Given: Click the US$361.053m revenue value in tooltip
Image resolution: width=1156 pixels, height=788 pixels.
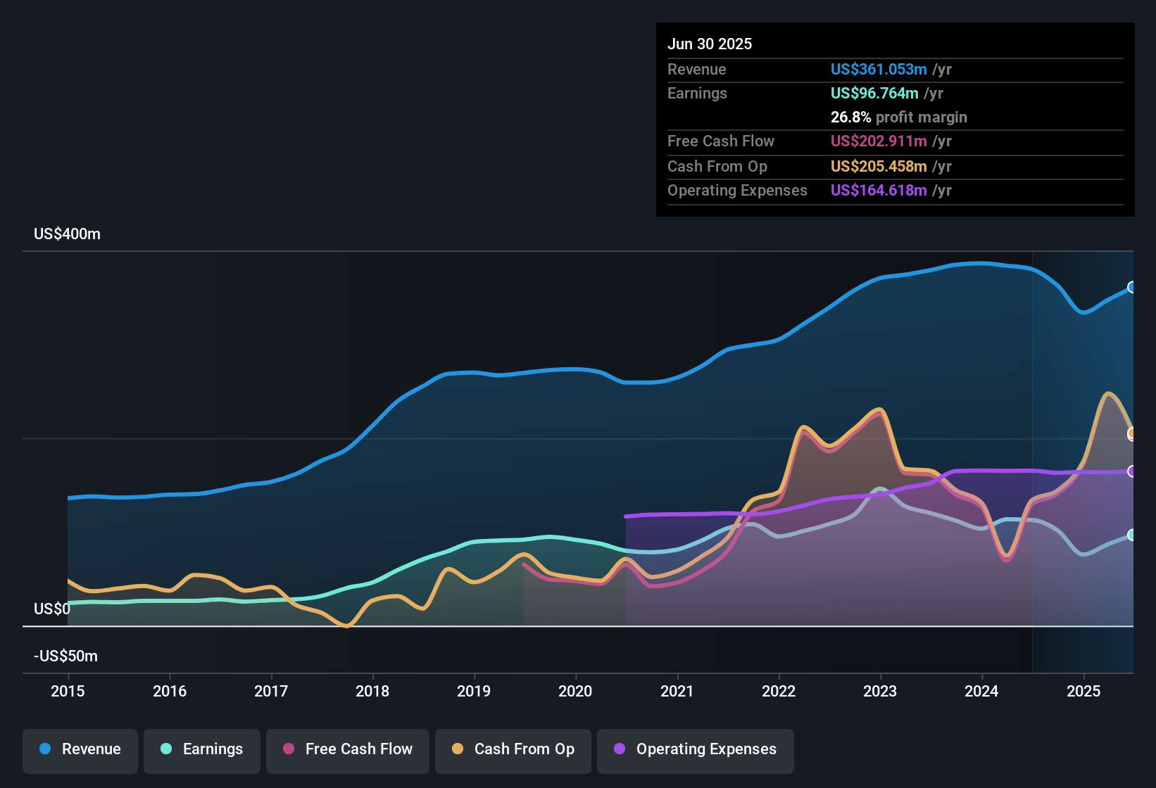Looking at the screenshot, I should click(x=879, y=70).
